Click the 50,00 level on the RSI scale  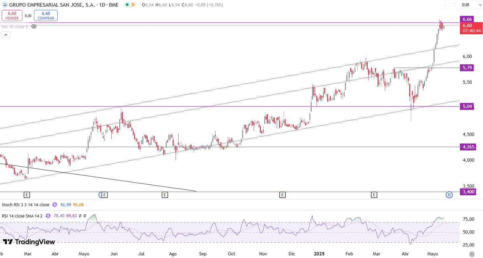(468, 232)
